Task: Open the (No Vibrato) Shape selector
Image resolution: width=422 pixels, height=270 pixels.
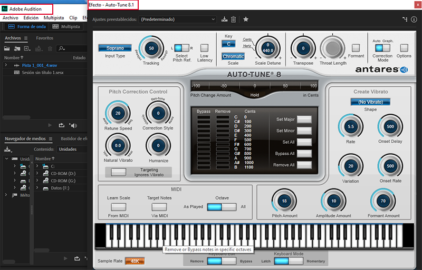Action: (x=370, y=102)
